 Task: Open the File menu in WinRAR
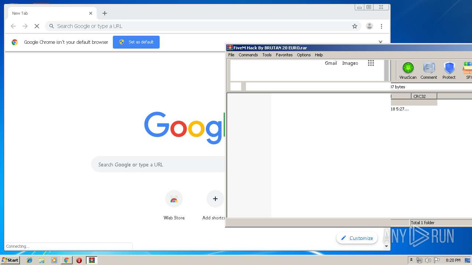[x=231, y=55]
